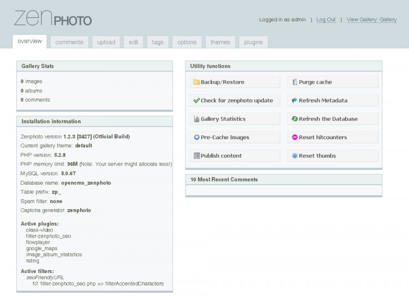
Task: Click the Refresh the Database green icon
Action: click(294, 119)
